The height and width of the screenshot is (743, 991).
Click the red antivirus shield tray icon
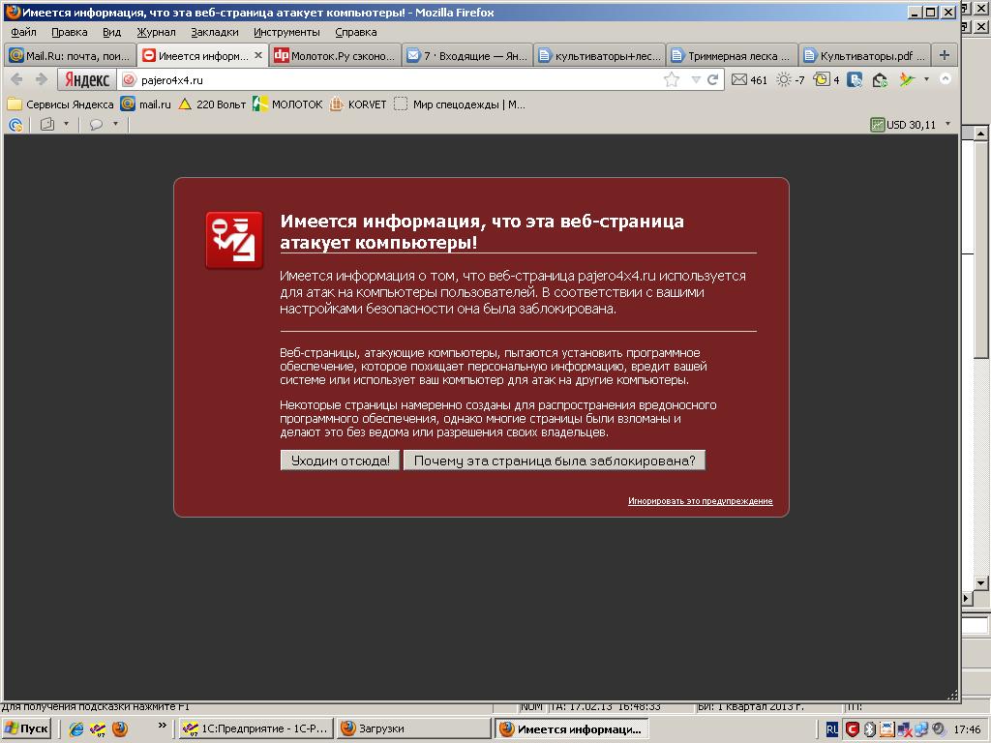pos(853,729)
